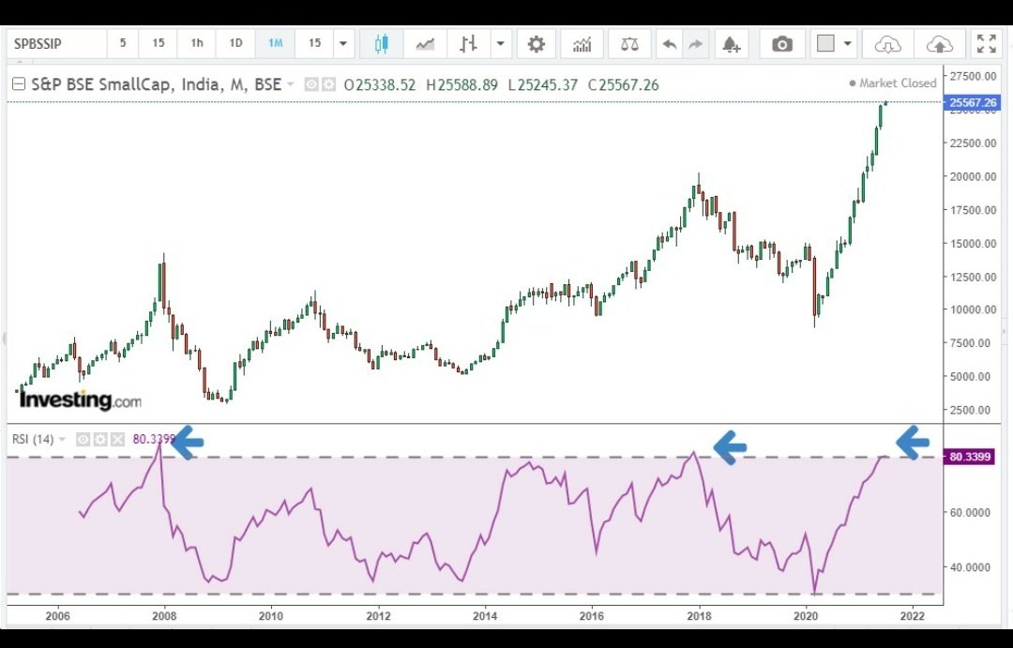Click the closing value C25567.26
The height and width of the screenshot is (648, 1013).
click(x=624, y=84)
